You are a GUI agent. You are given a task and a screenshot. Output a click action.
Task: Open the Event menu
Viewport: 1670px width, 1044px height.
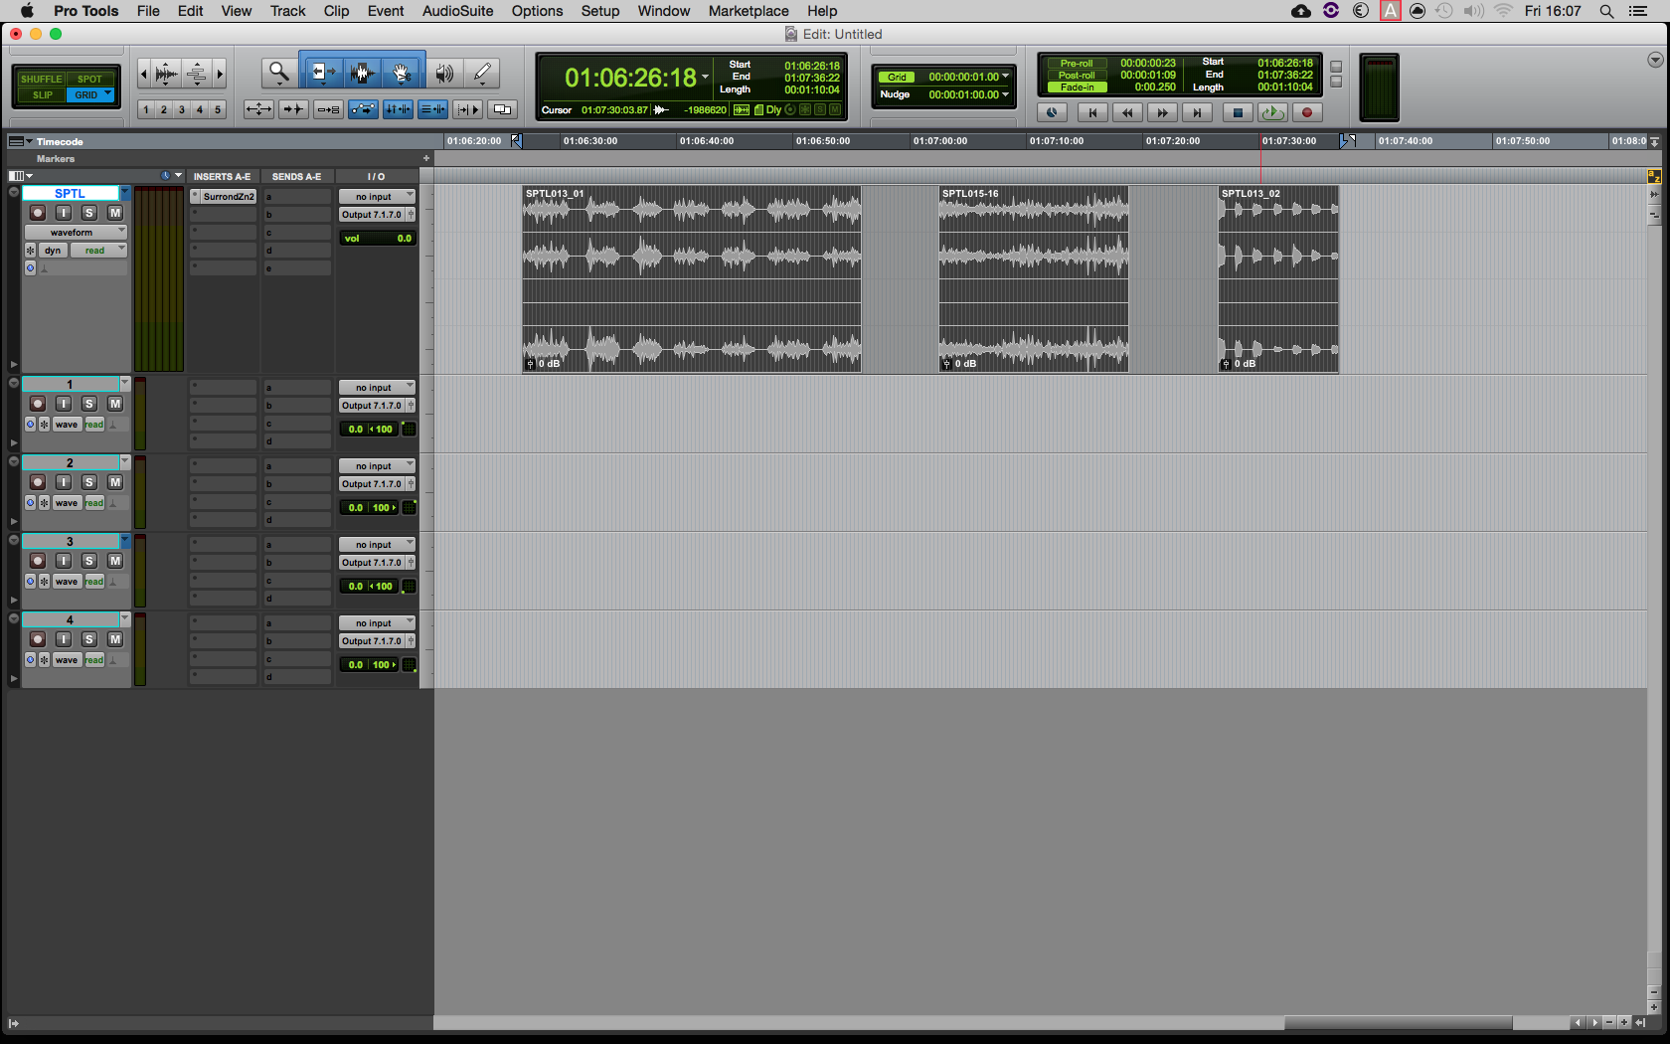(x=386, y=11)
